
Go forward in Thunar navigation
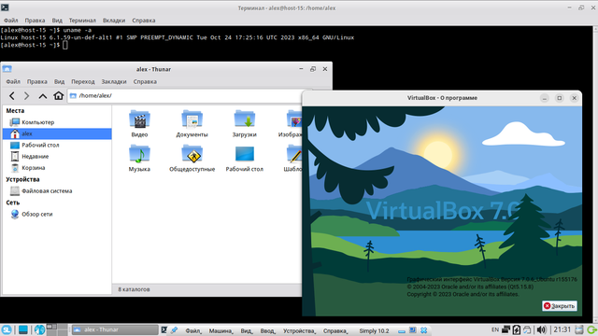(x=26, y=95)
